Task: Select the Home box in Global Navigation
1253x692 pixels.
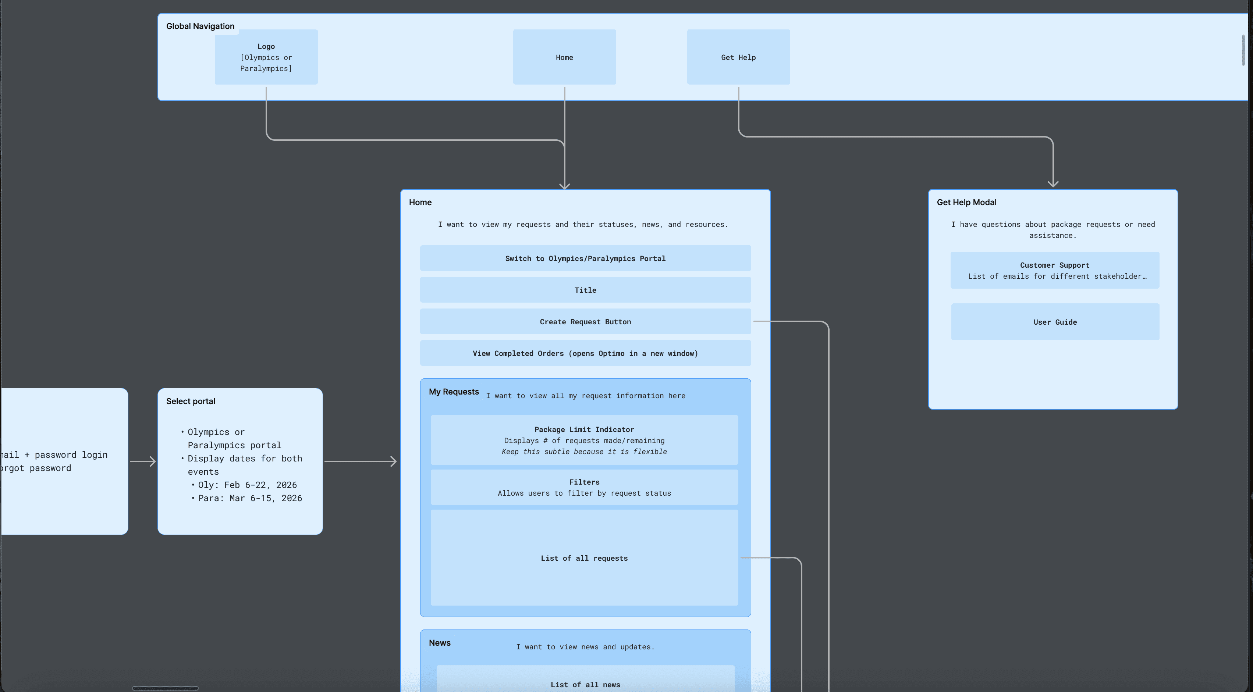Action: click(564, 57)
